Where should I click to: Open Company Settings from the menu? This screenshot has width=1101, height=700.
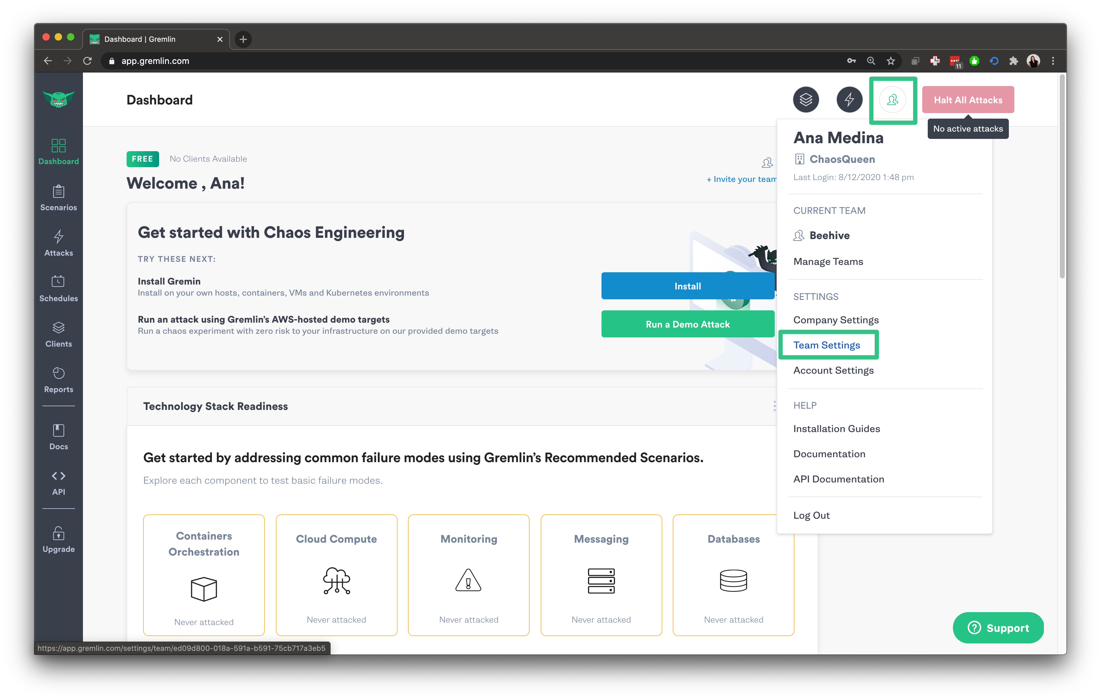836,320
